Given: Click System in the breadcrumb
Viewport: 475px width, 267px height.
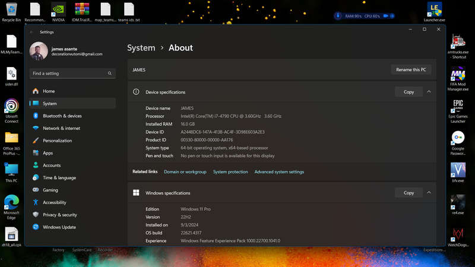Looking at the screenshot, I should pos(141,48).
